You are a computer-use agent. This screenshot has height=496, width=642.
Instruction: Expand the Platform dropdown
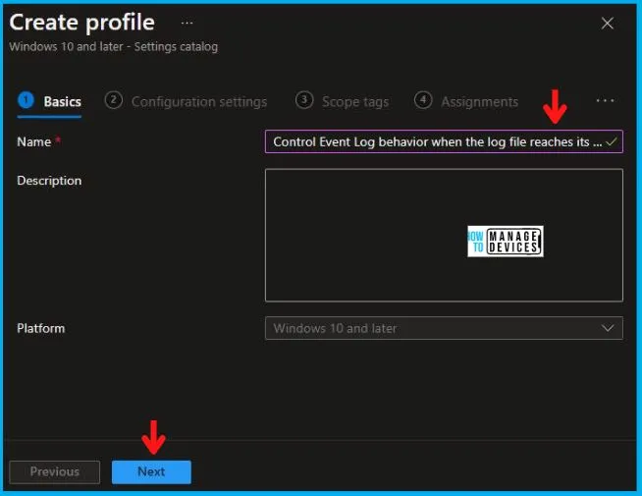point(444,328)
